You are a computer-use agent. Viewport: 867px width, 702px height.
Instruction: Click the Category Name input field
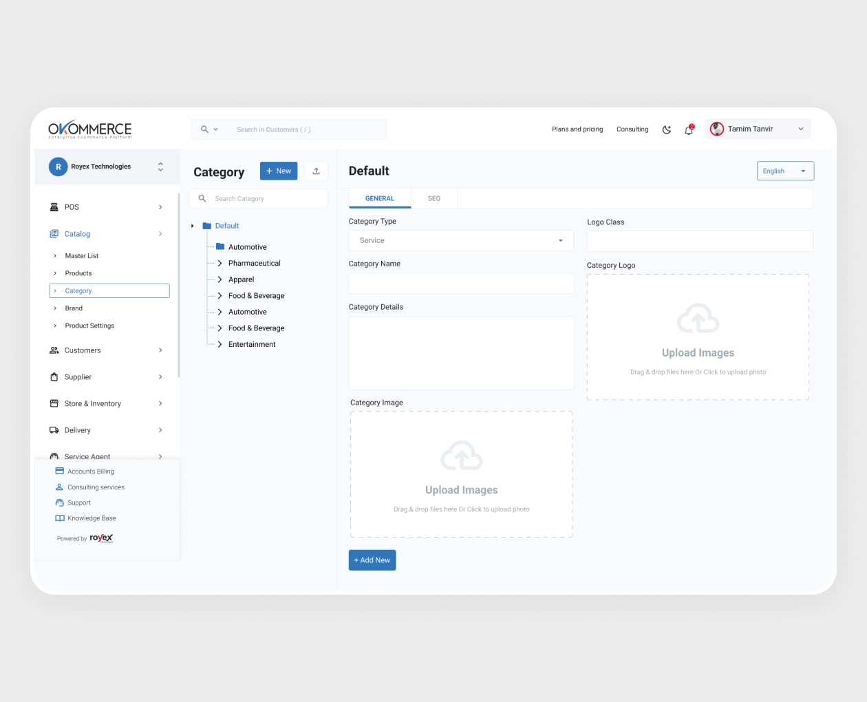coord(461,284)
